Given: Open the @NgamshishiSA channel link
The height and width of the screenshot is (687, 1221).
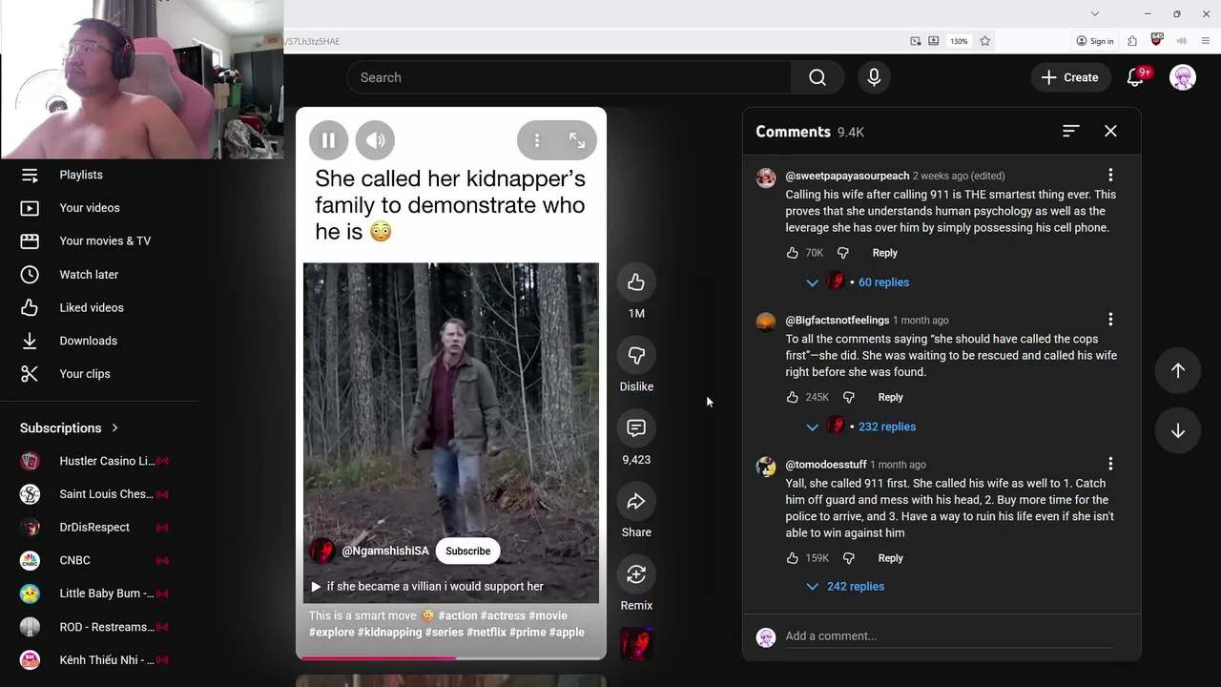Looking at the screenshot, I should 385,551.
